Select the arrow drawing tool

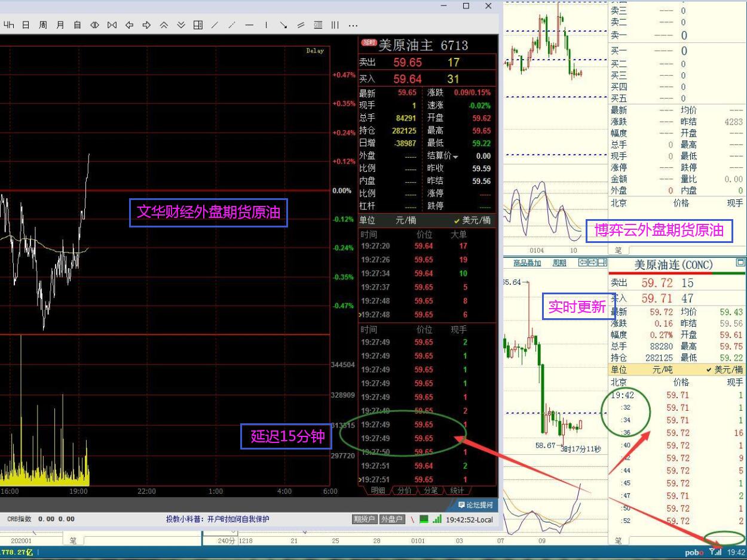coord(283,25)
